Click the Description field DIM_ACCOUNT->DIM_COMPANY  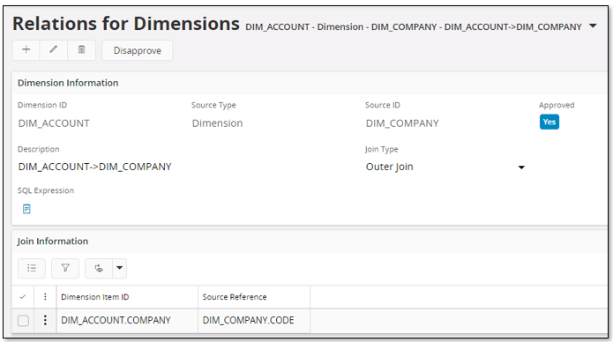[x=95, y=167]
